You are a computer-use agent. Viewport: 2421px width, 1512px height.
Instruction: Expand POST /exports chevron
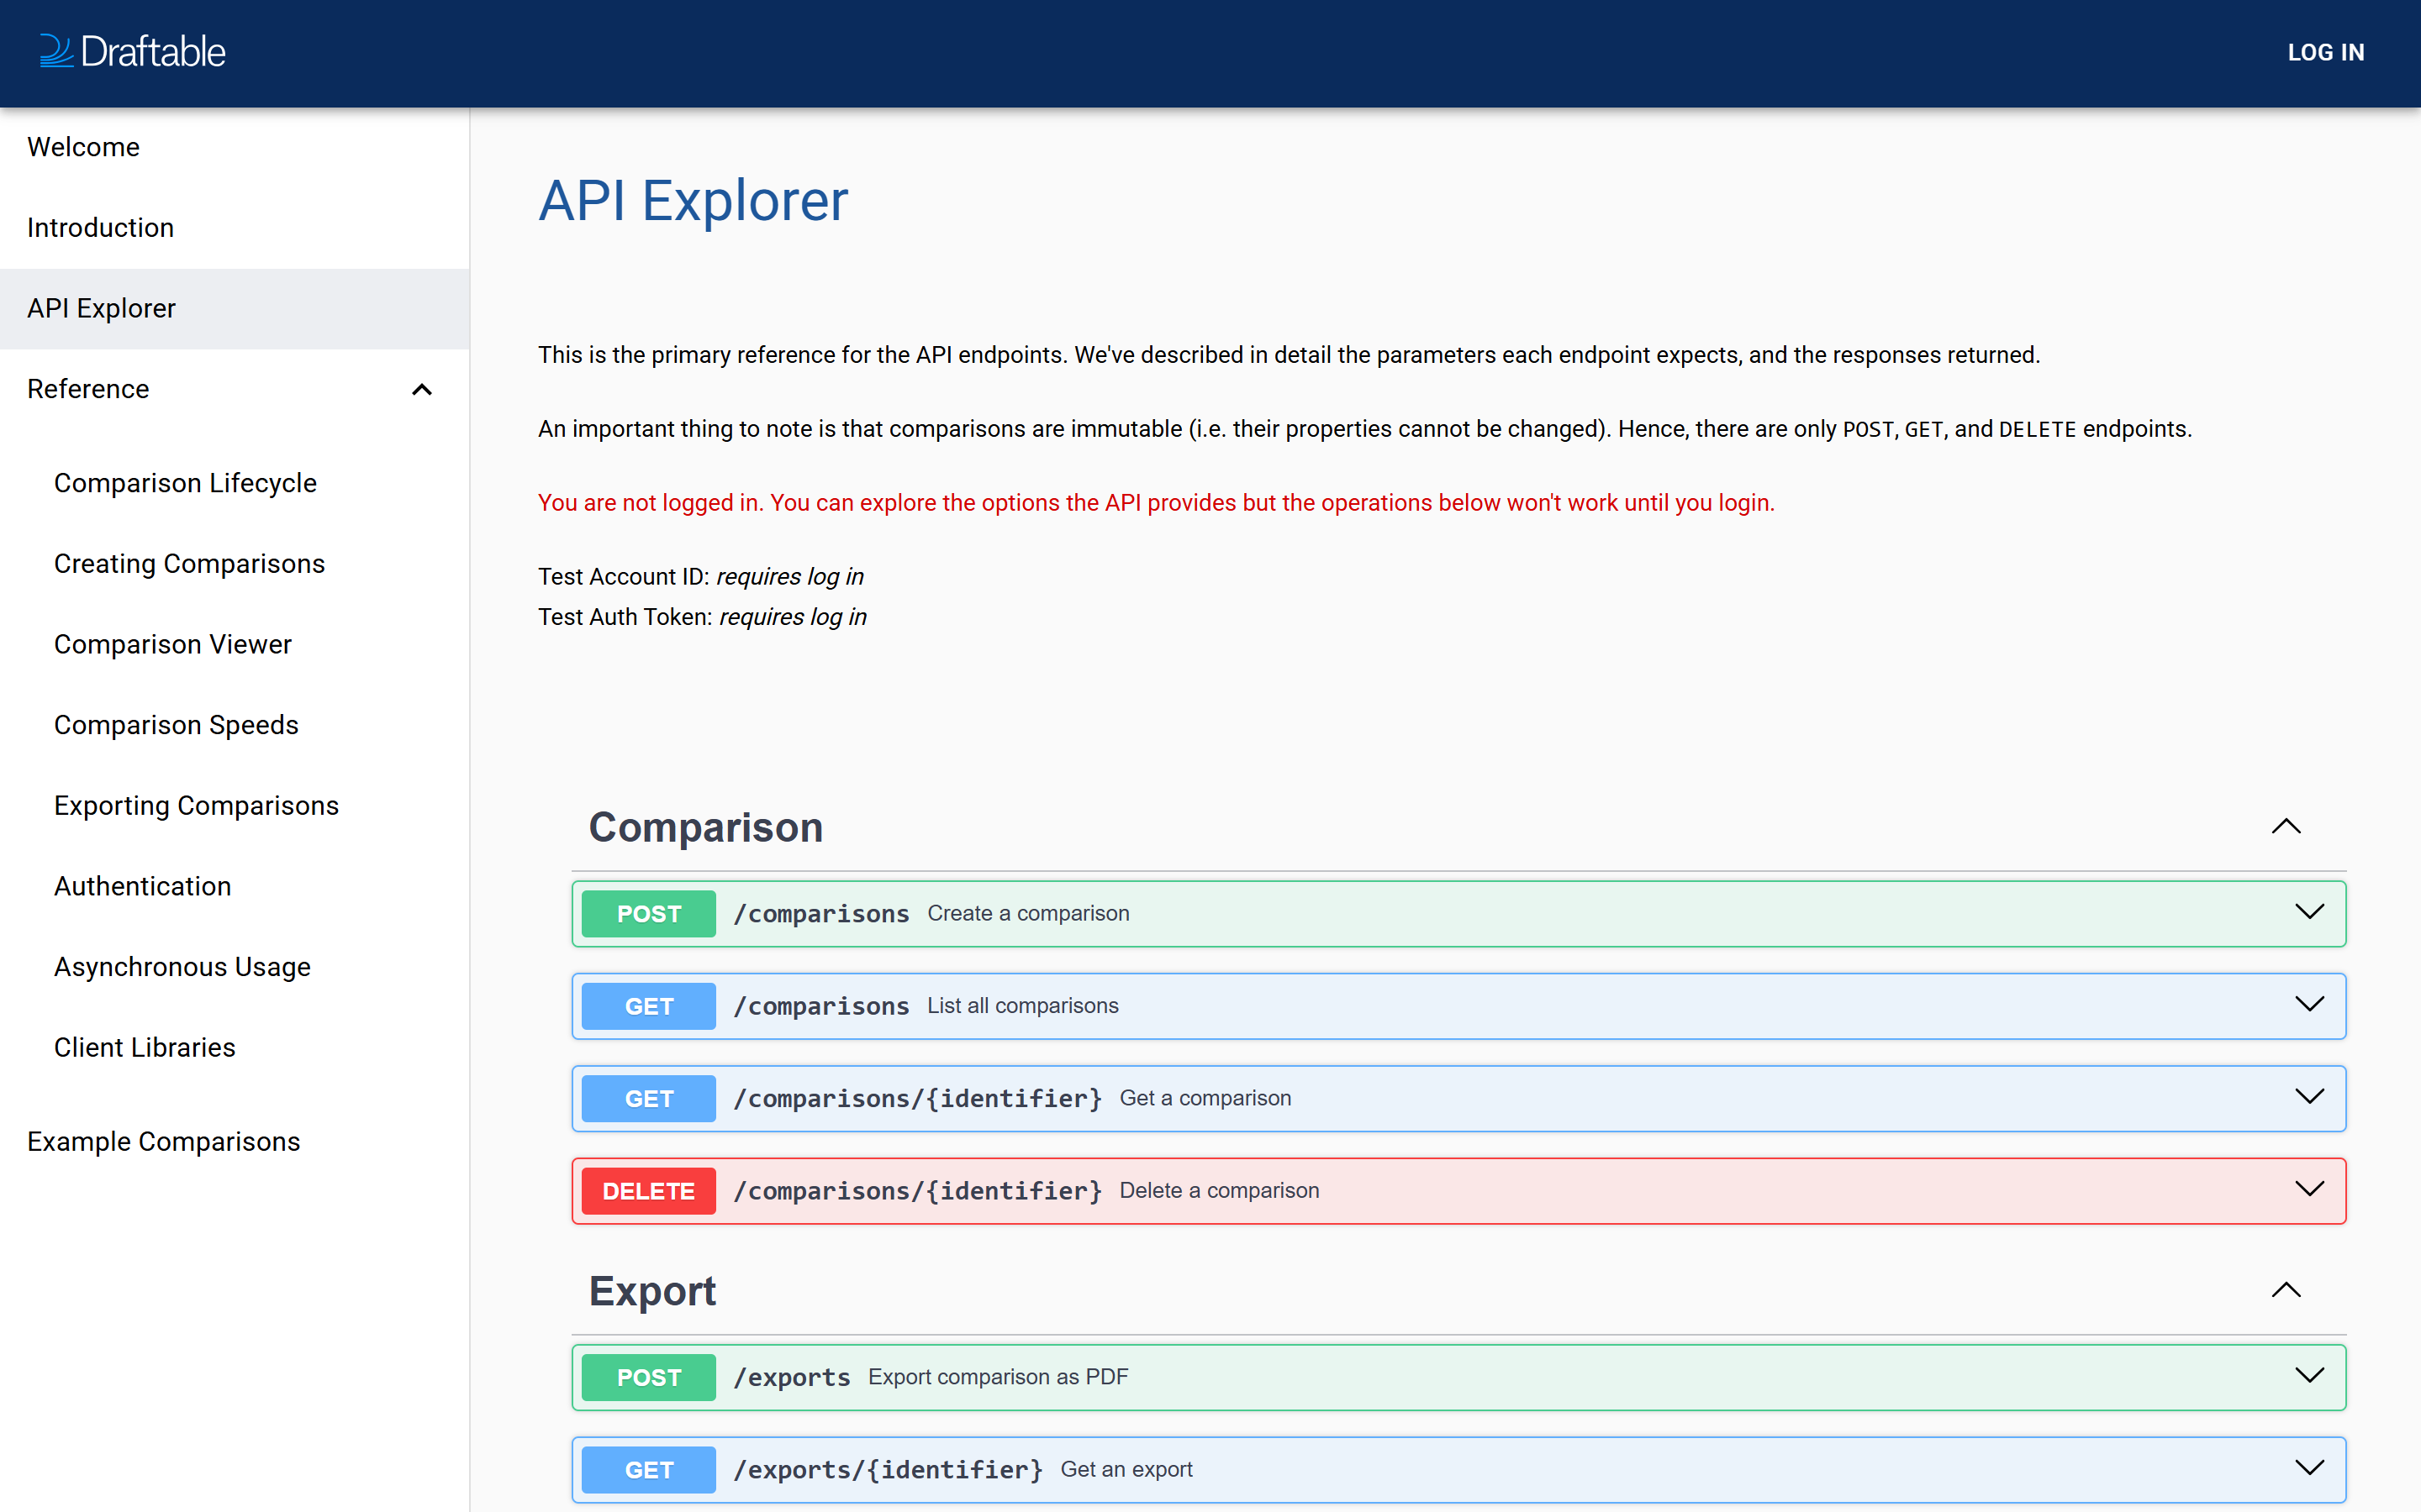2309,1376
